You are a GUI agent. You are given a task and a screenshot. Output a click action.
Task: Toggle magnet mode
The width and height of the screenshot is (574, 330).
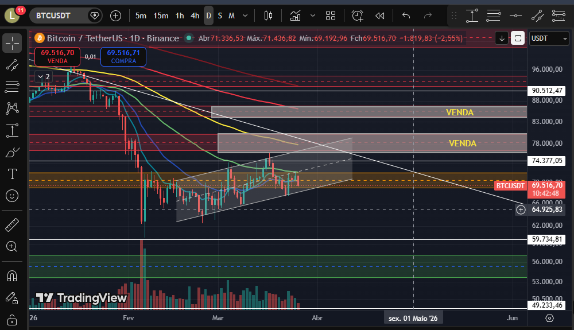pos(12,275)
